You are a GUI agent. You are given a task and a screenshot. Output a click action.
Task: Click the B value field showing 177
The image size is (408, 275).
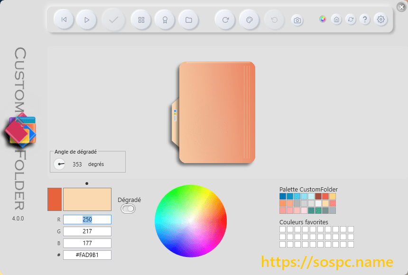coord(87,243)
